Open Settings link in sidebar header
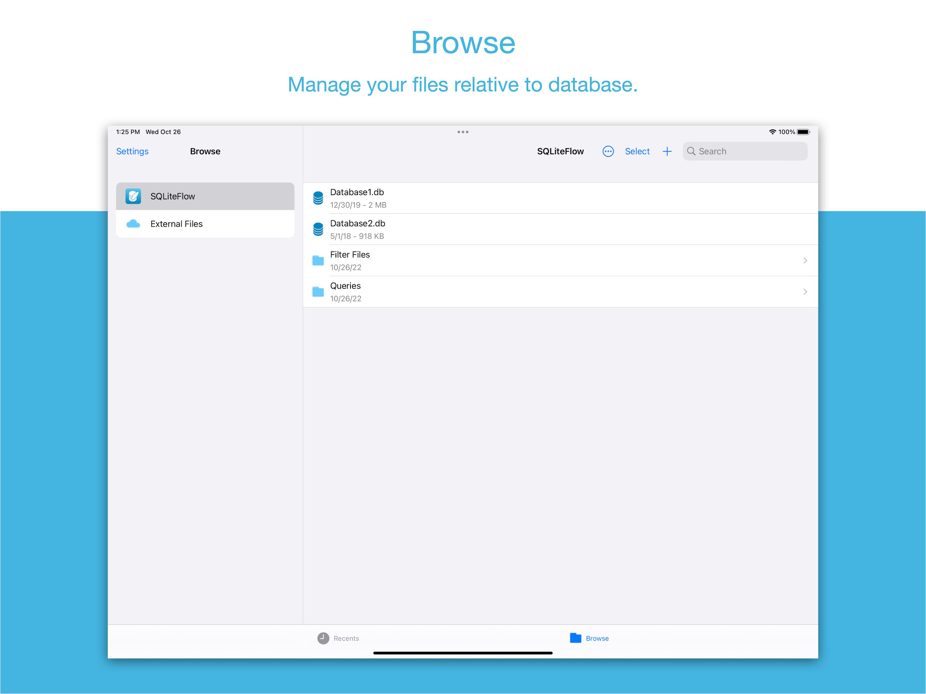The height and width of the screenshot is (694, 926). click(x=132, y=151)
